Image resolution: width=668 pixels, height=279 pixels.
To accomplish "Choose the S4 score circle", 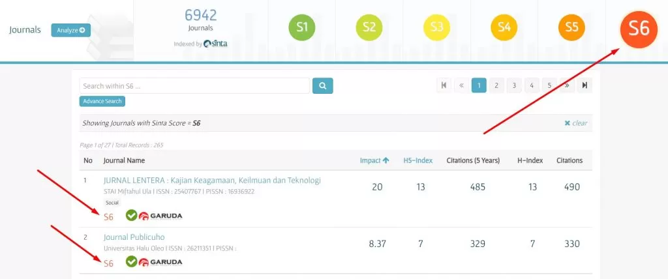I will 504,27.
